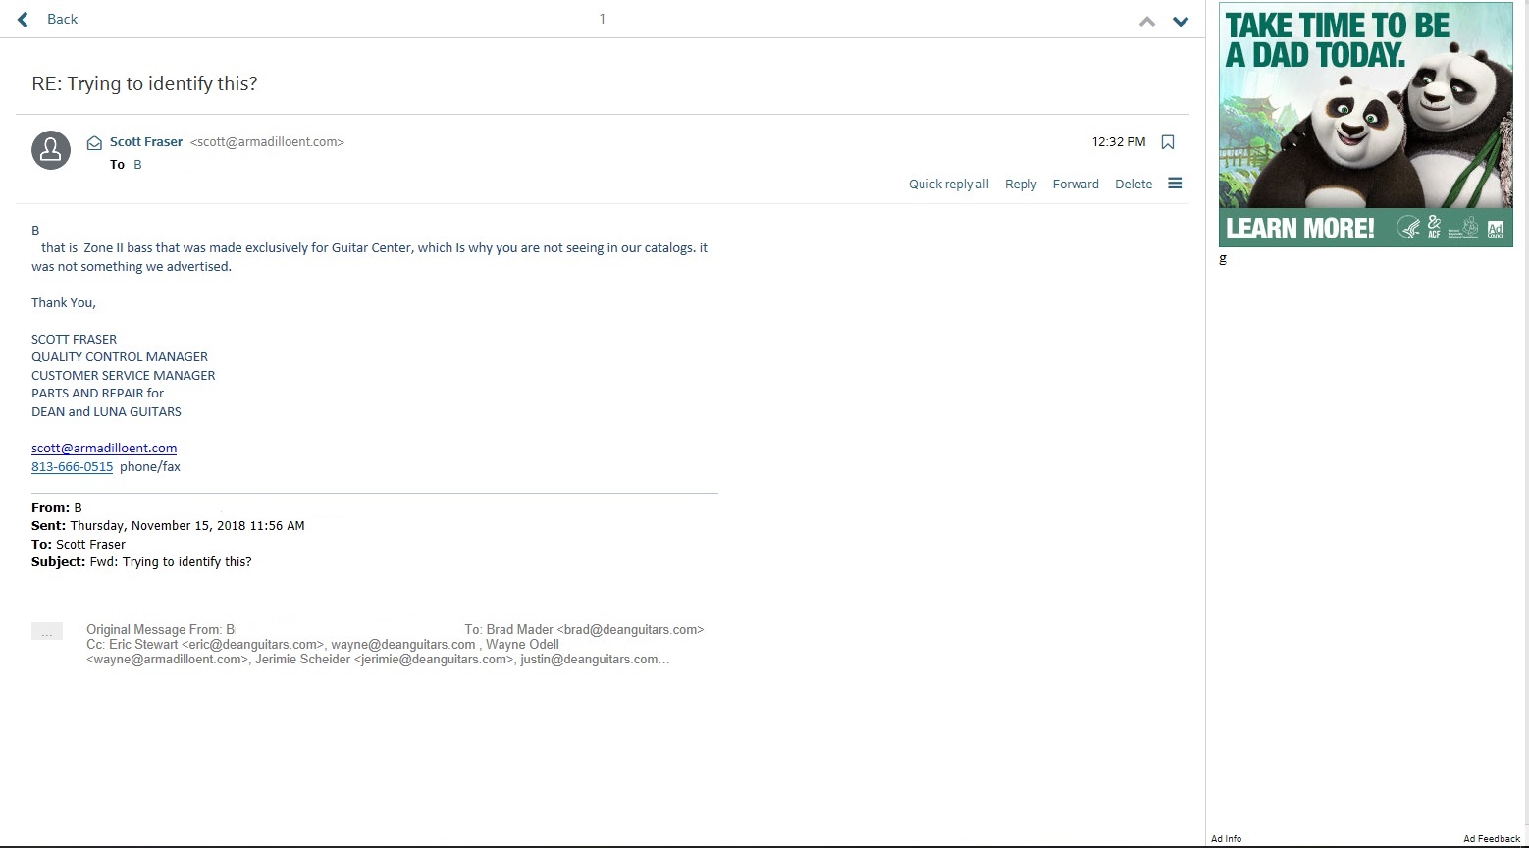Open scott@armadilloent.com signature link

pyautogui.click(x=104, y=449)
